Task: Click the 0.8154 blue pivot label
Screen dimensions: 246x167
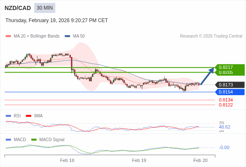Action: [x=230, y=92]
